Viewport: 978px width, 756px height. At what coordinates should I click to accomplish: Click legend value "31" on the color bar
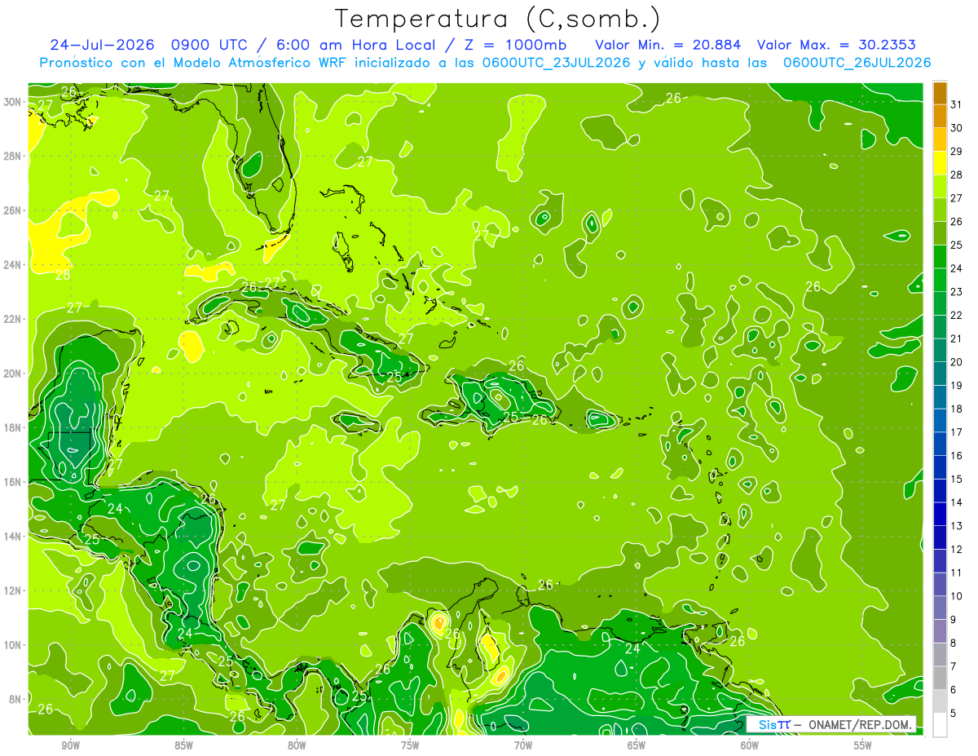pos(957,104)
